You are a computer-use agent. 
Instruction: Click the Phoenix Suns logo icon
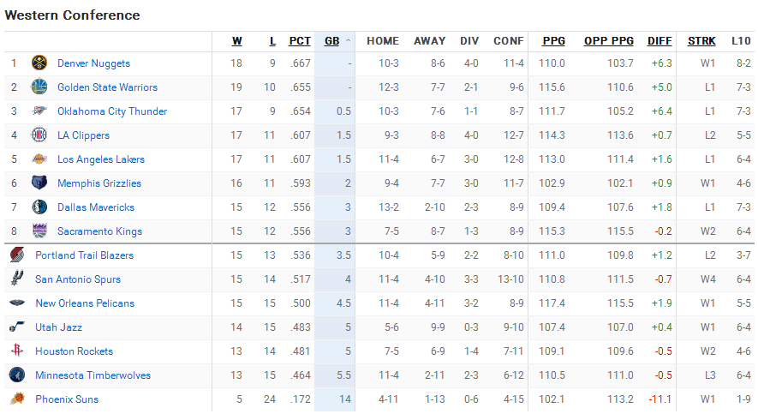point(17,399)
